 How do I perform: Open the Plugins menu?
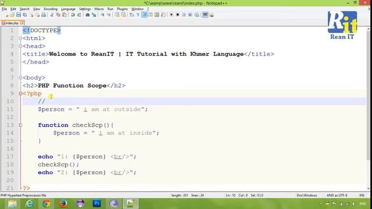point(122,9)
